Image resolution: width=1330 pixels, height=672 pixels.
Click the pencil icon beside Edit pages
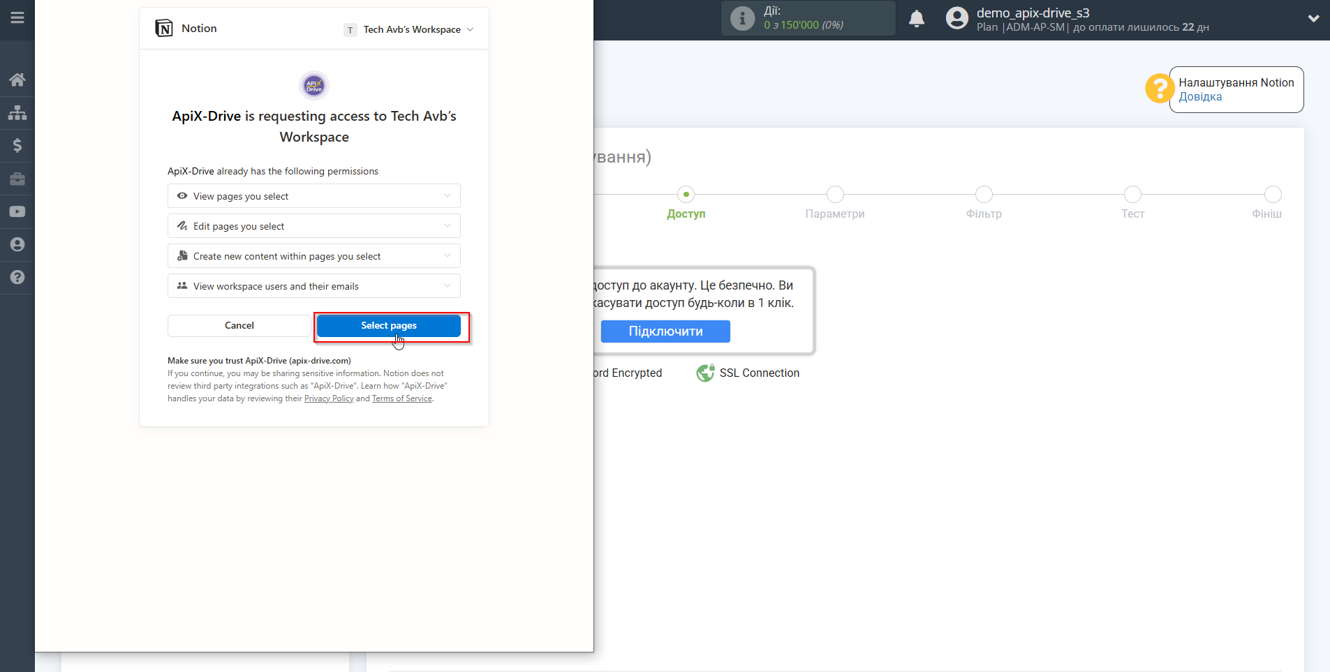(182, 226)
